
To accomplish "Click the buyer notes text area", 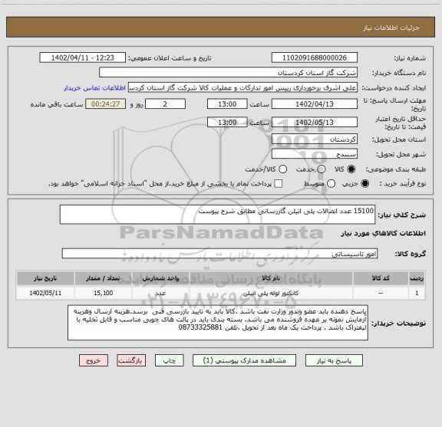I will click(218, 323).
